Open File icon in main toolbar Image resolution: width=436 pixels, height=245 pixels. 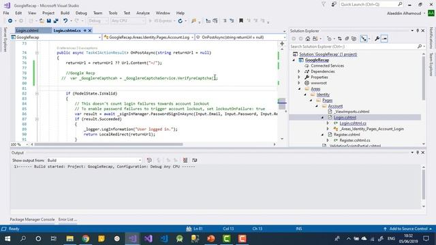[x=42, y=21]
